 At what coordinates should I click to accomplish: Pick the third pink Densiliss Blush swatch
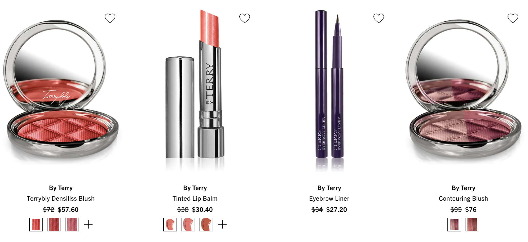[72, 225]
